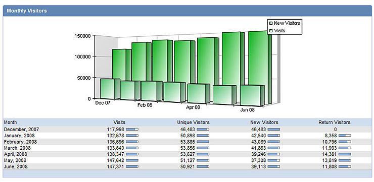Viewport: 374px width, 182px height.
Task: Select the June, 2008 row label
Action: pos(16,166)
